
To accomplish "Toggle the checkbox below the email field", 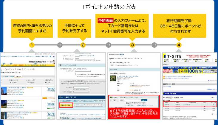I will [76, 74].
